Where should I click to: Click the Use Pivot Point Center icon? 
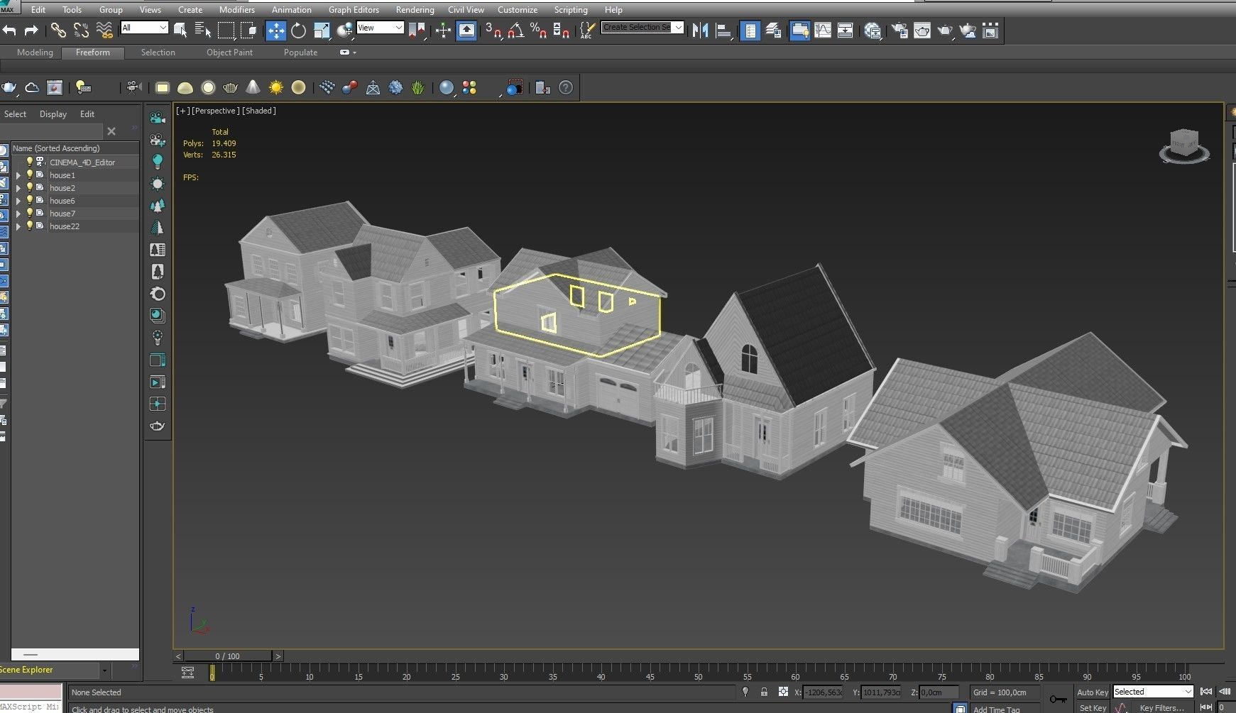[417, 30]
